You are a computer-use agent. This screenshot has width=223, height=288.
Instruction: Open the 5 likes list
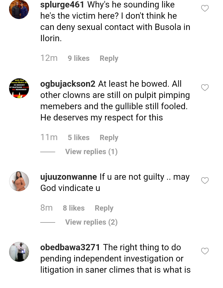(x=79, y=138)
